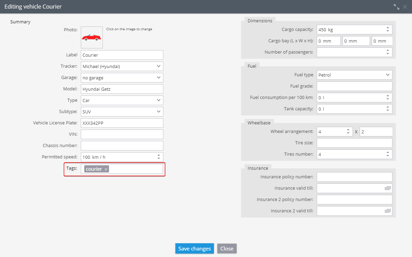
Task: Focus the Insurance 2 policy number field
Action: [x=355, y=200]
